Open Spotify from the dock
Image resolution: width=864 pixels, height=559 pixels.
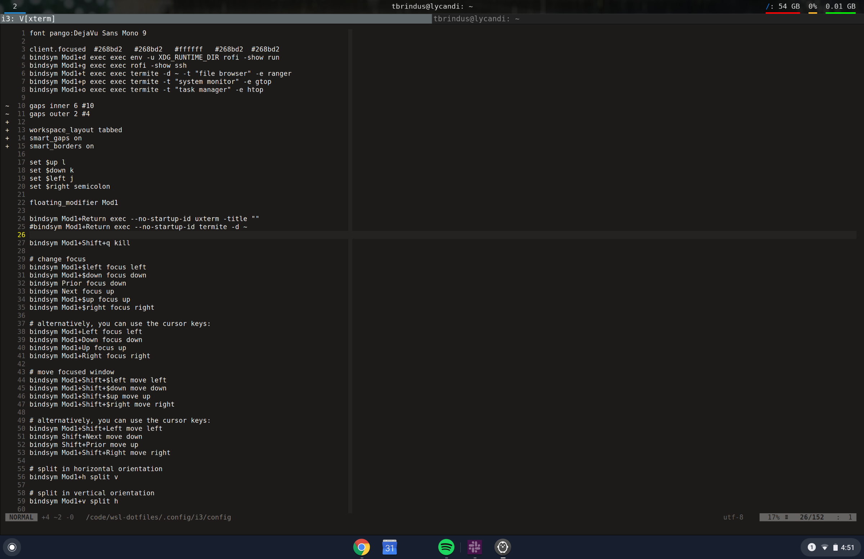click(x=446, y=547)
